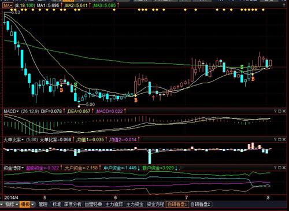The width and height of the screenshot is (289, 211).
Task: Click month 7 on the time axis
Action: click(x=186, y=198)
